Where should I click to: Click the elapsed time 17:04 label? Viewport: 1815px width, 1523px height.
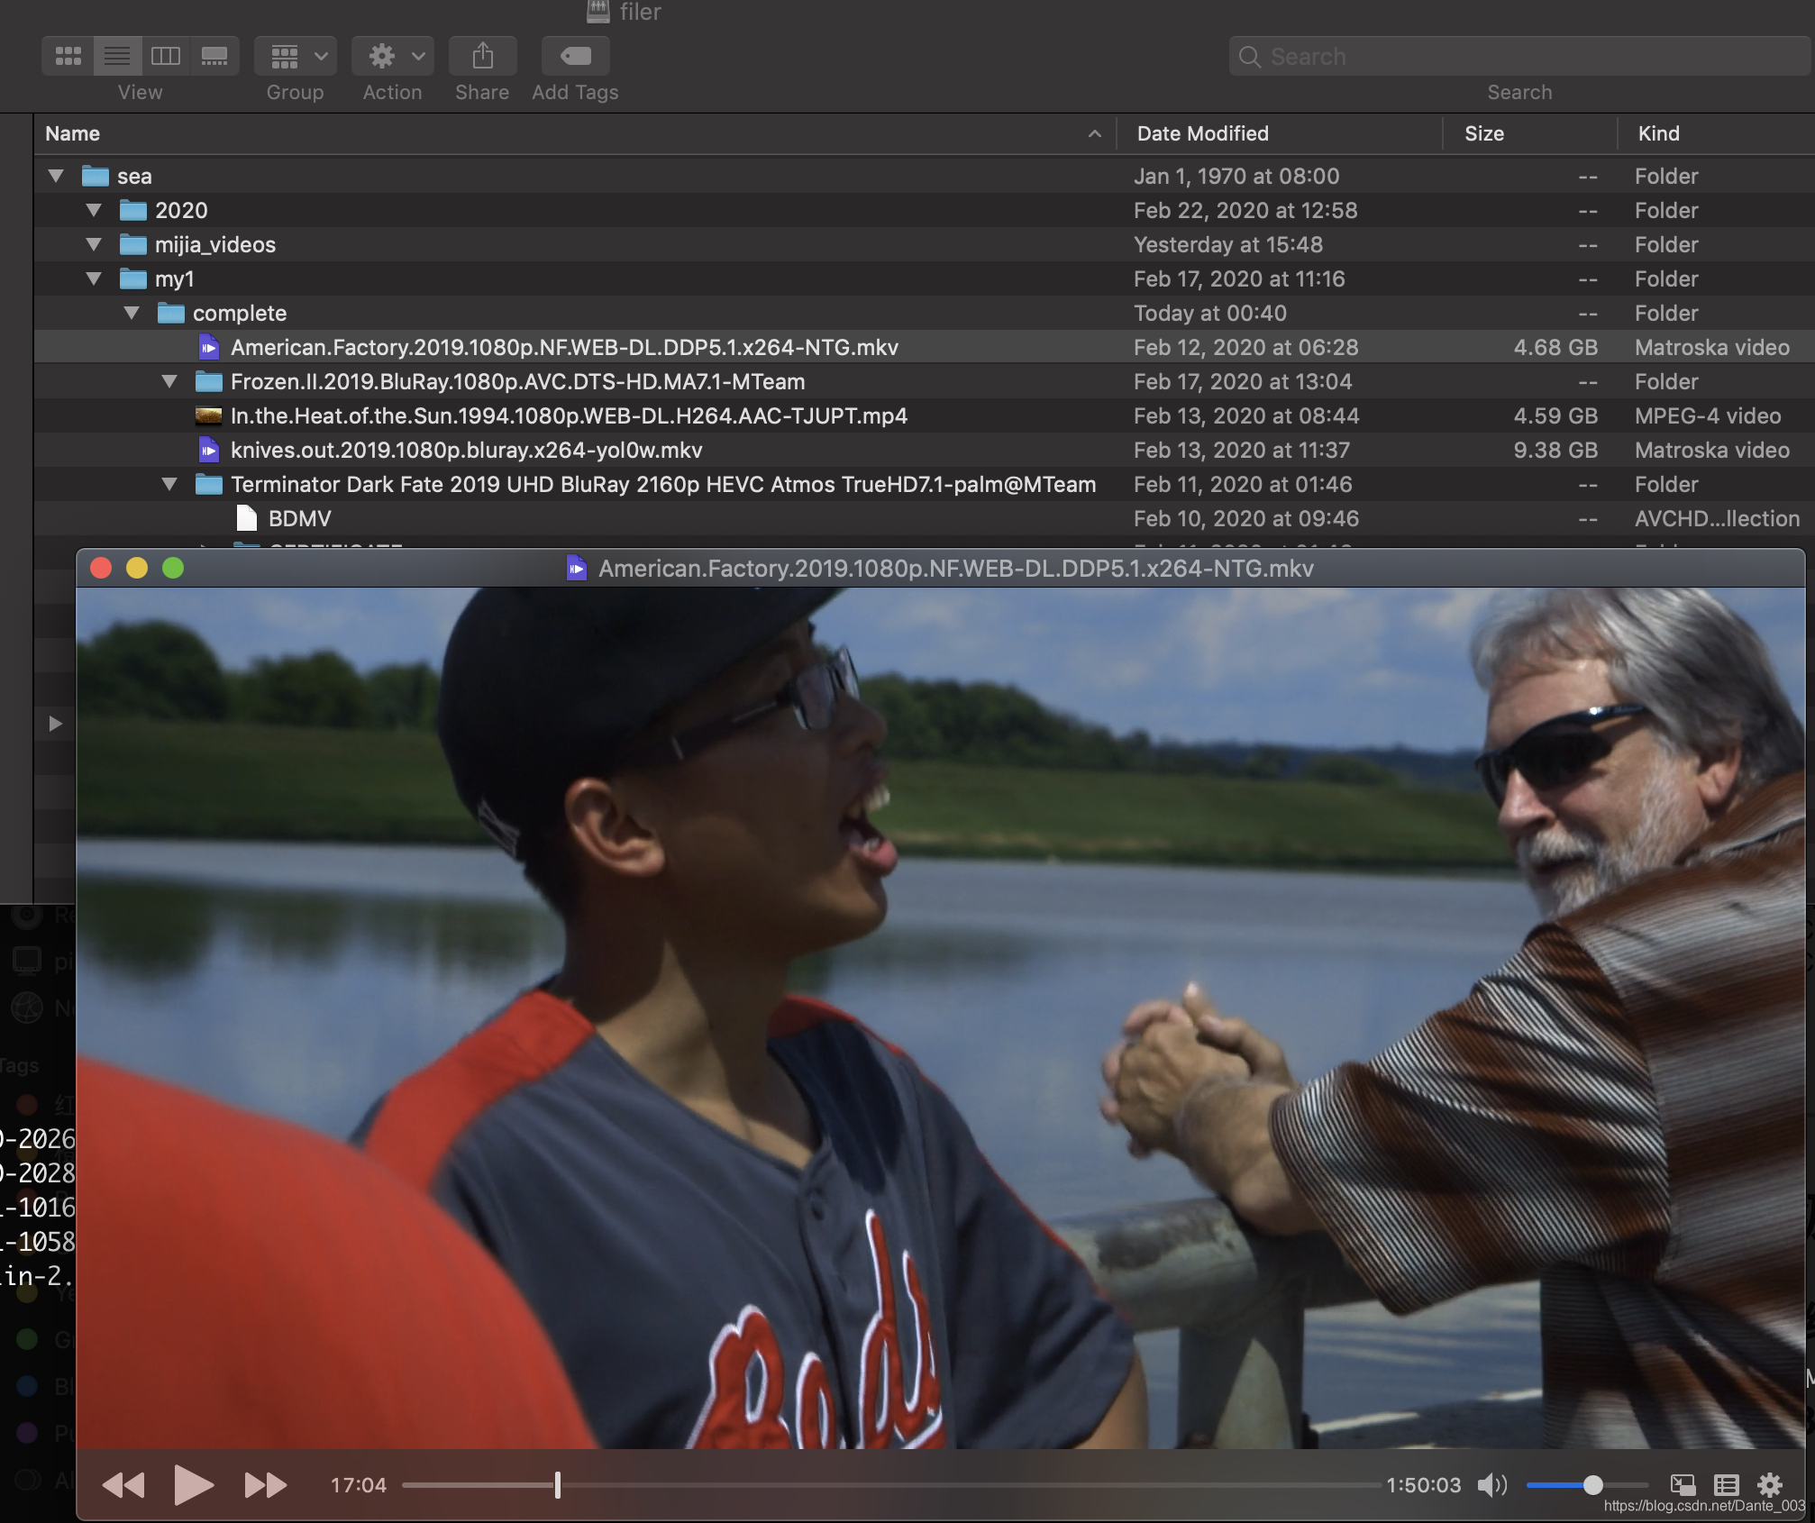click(x=359, y=1484)
